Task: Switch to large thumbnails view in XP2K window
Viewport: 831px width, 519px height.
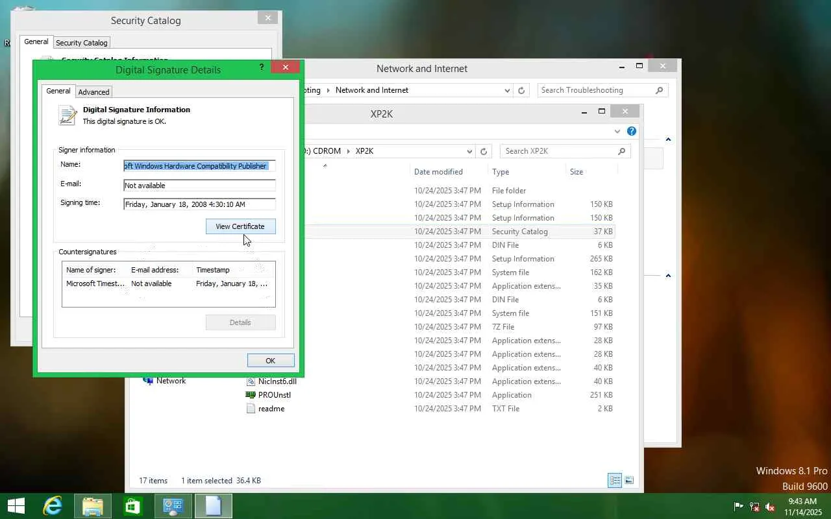Action: coord(628,480)
